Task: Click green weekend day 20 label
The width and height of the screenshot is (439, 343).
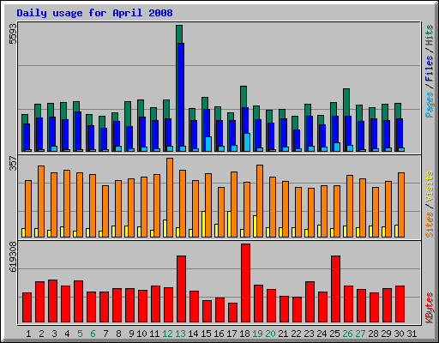Action: tap(270, 334)
